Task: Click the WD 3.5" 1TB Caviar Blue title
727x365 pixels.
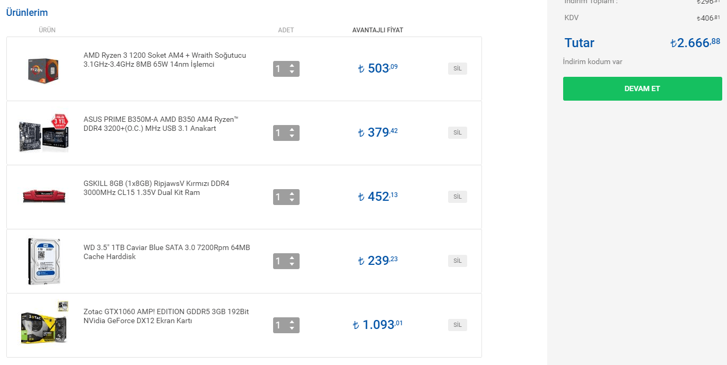Action: click(167, 252)
